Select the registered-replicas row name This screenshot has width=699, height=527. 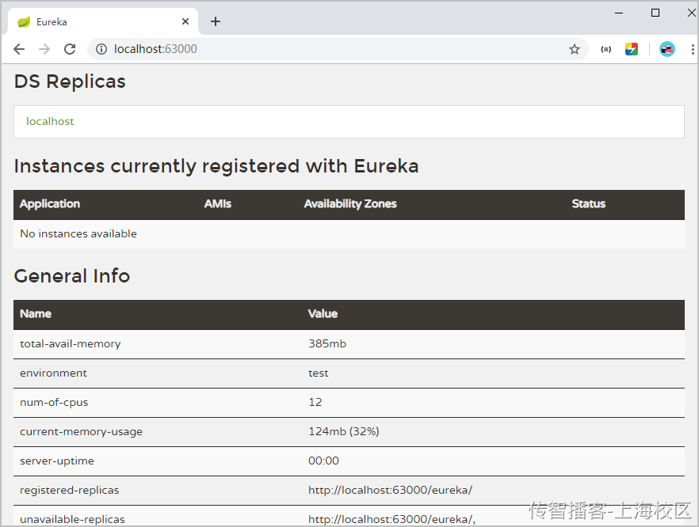(70, 490)
